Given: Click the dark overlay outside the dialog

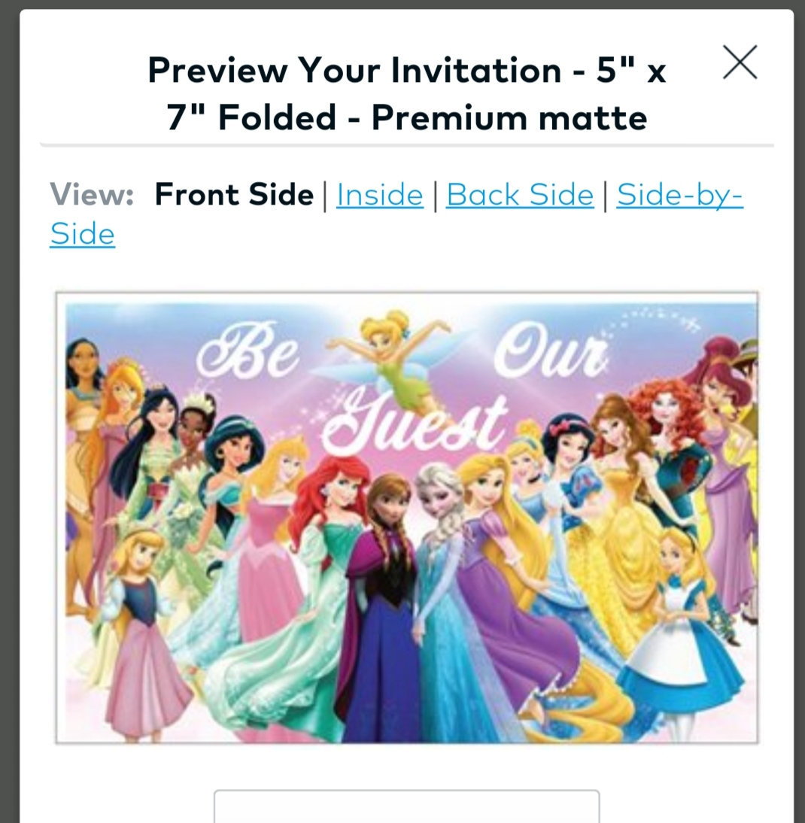Looking at the screenshot, I should [9, 420].
